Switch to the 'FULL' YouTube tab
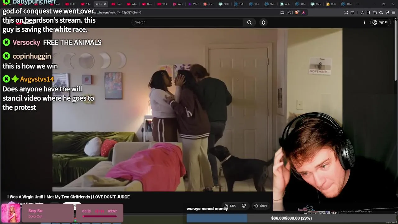The height and width of the screenshot is (224, 398). [x=71, y=4]
